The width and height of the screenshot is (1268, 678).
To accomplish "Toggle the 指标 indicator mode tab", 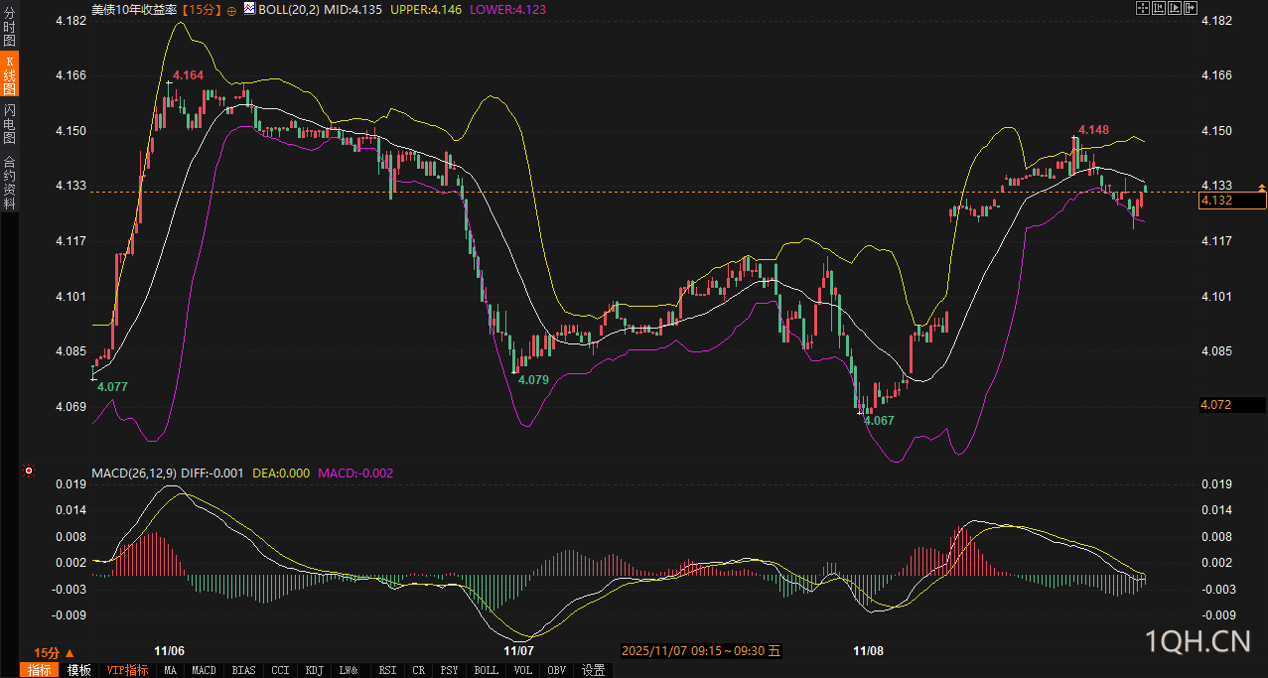I will pos(40,670).
